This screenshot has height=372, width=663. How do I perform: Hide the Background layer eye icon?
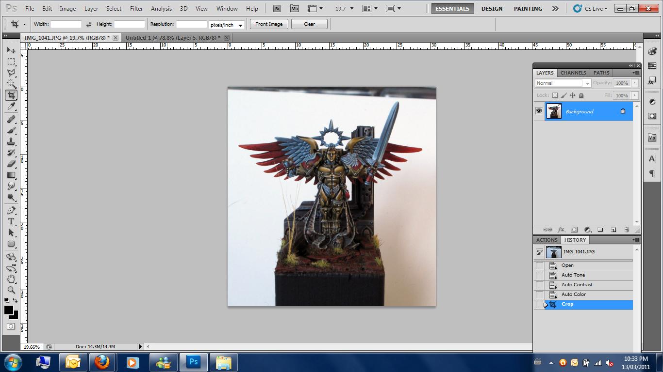[x=539, y=111]
